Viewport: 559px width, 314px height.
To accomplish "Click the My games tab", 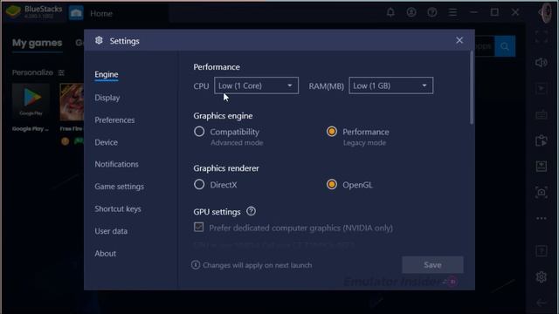I will [37, 43].
